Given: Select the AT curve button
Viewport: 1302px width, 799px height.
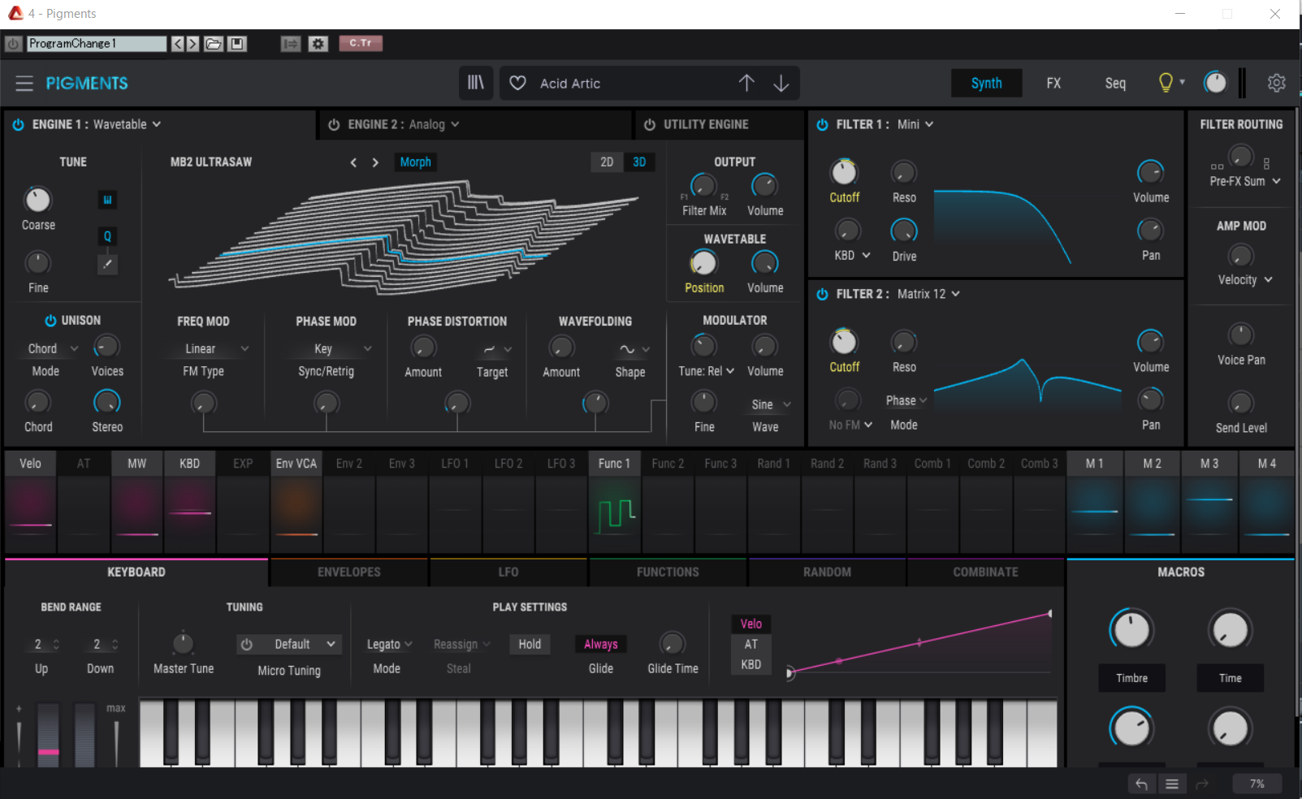Looking at the screenshot, I should point(751,644).
